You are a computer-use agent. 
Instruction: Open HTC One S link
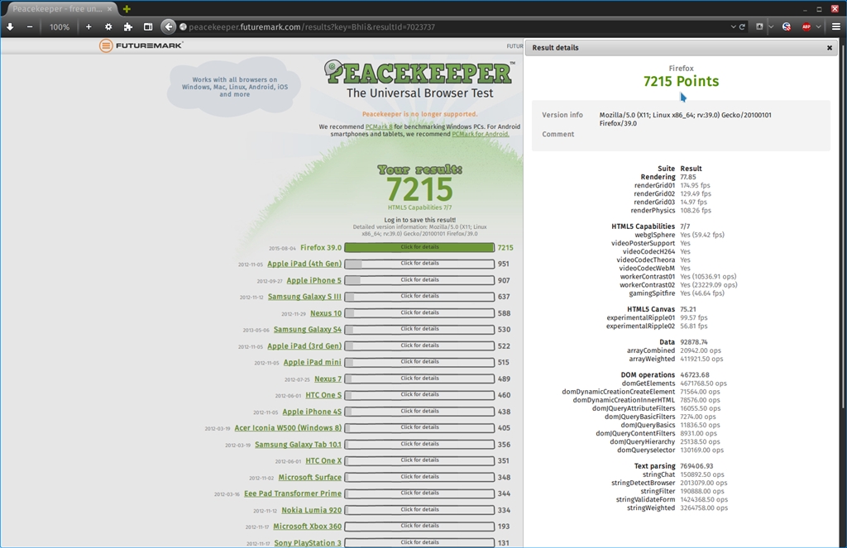tap(323, 394)
